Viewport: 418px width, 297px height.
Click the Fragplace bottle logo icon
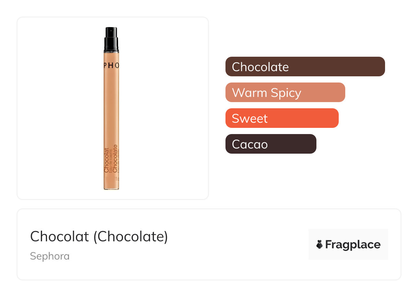pyautogui.click(x=320, y=245)
